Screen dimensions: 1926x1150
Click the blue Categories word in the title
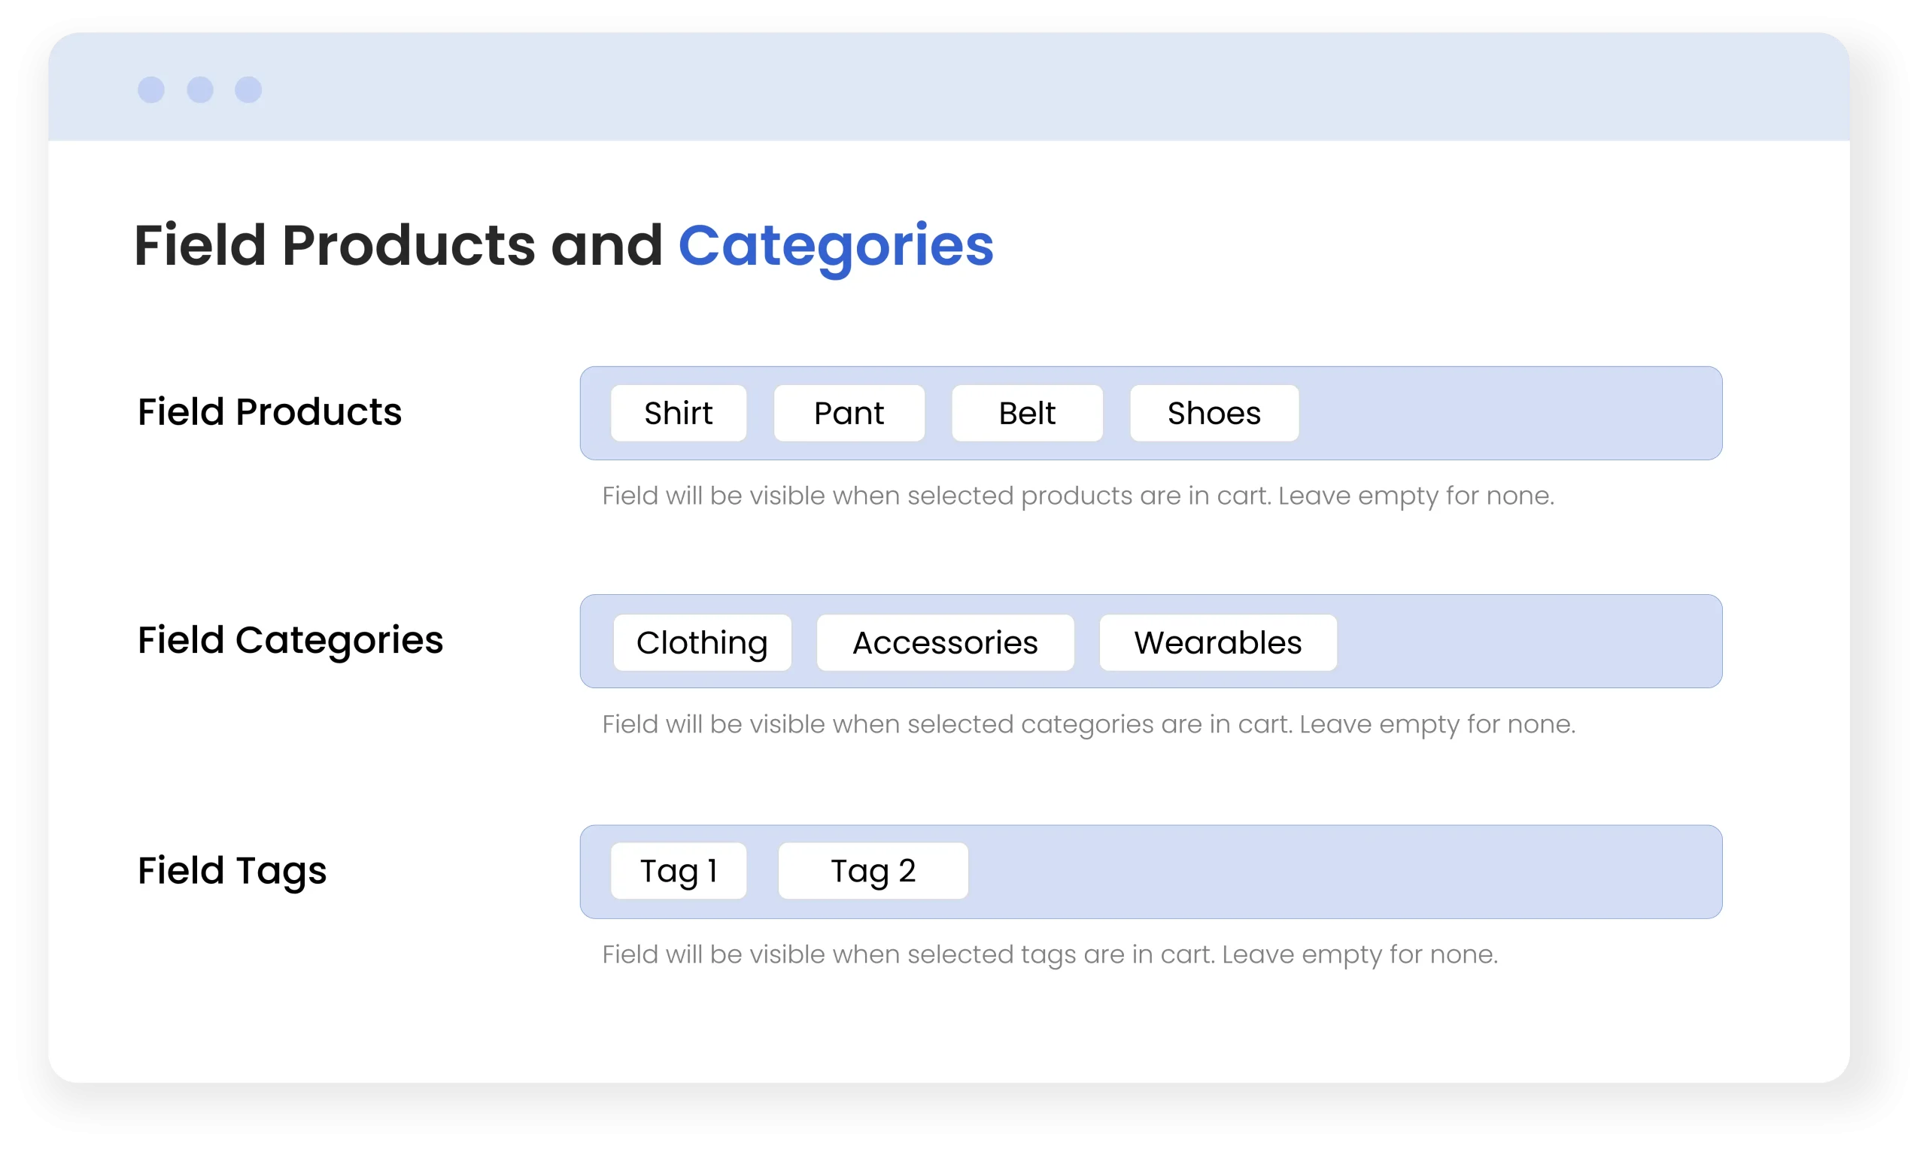[x=836, y=246]
